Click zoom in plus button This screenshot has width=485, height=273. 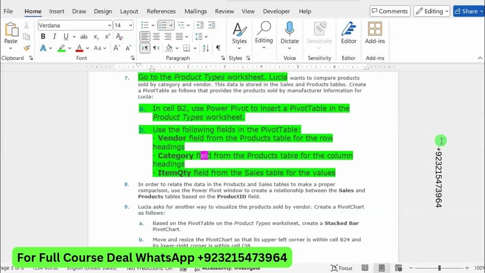tap(467, 268)
